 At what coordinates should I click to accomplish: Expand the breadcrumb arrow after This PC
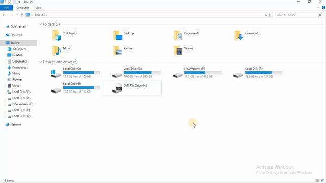point(47,15)
